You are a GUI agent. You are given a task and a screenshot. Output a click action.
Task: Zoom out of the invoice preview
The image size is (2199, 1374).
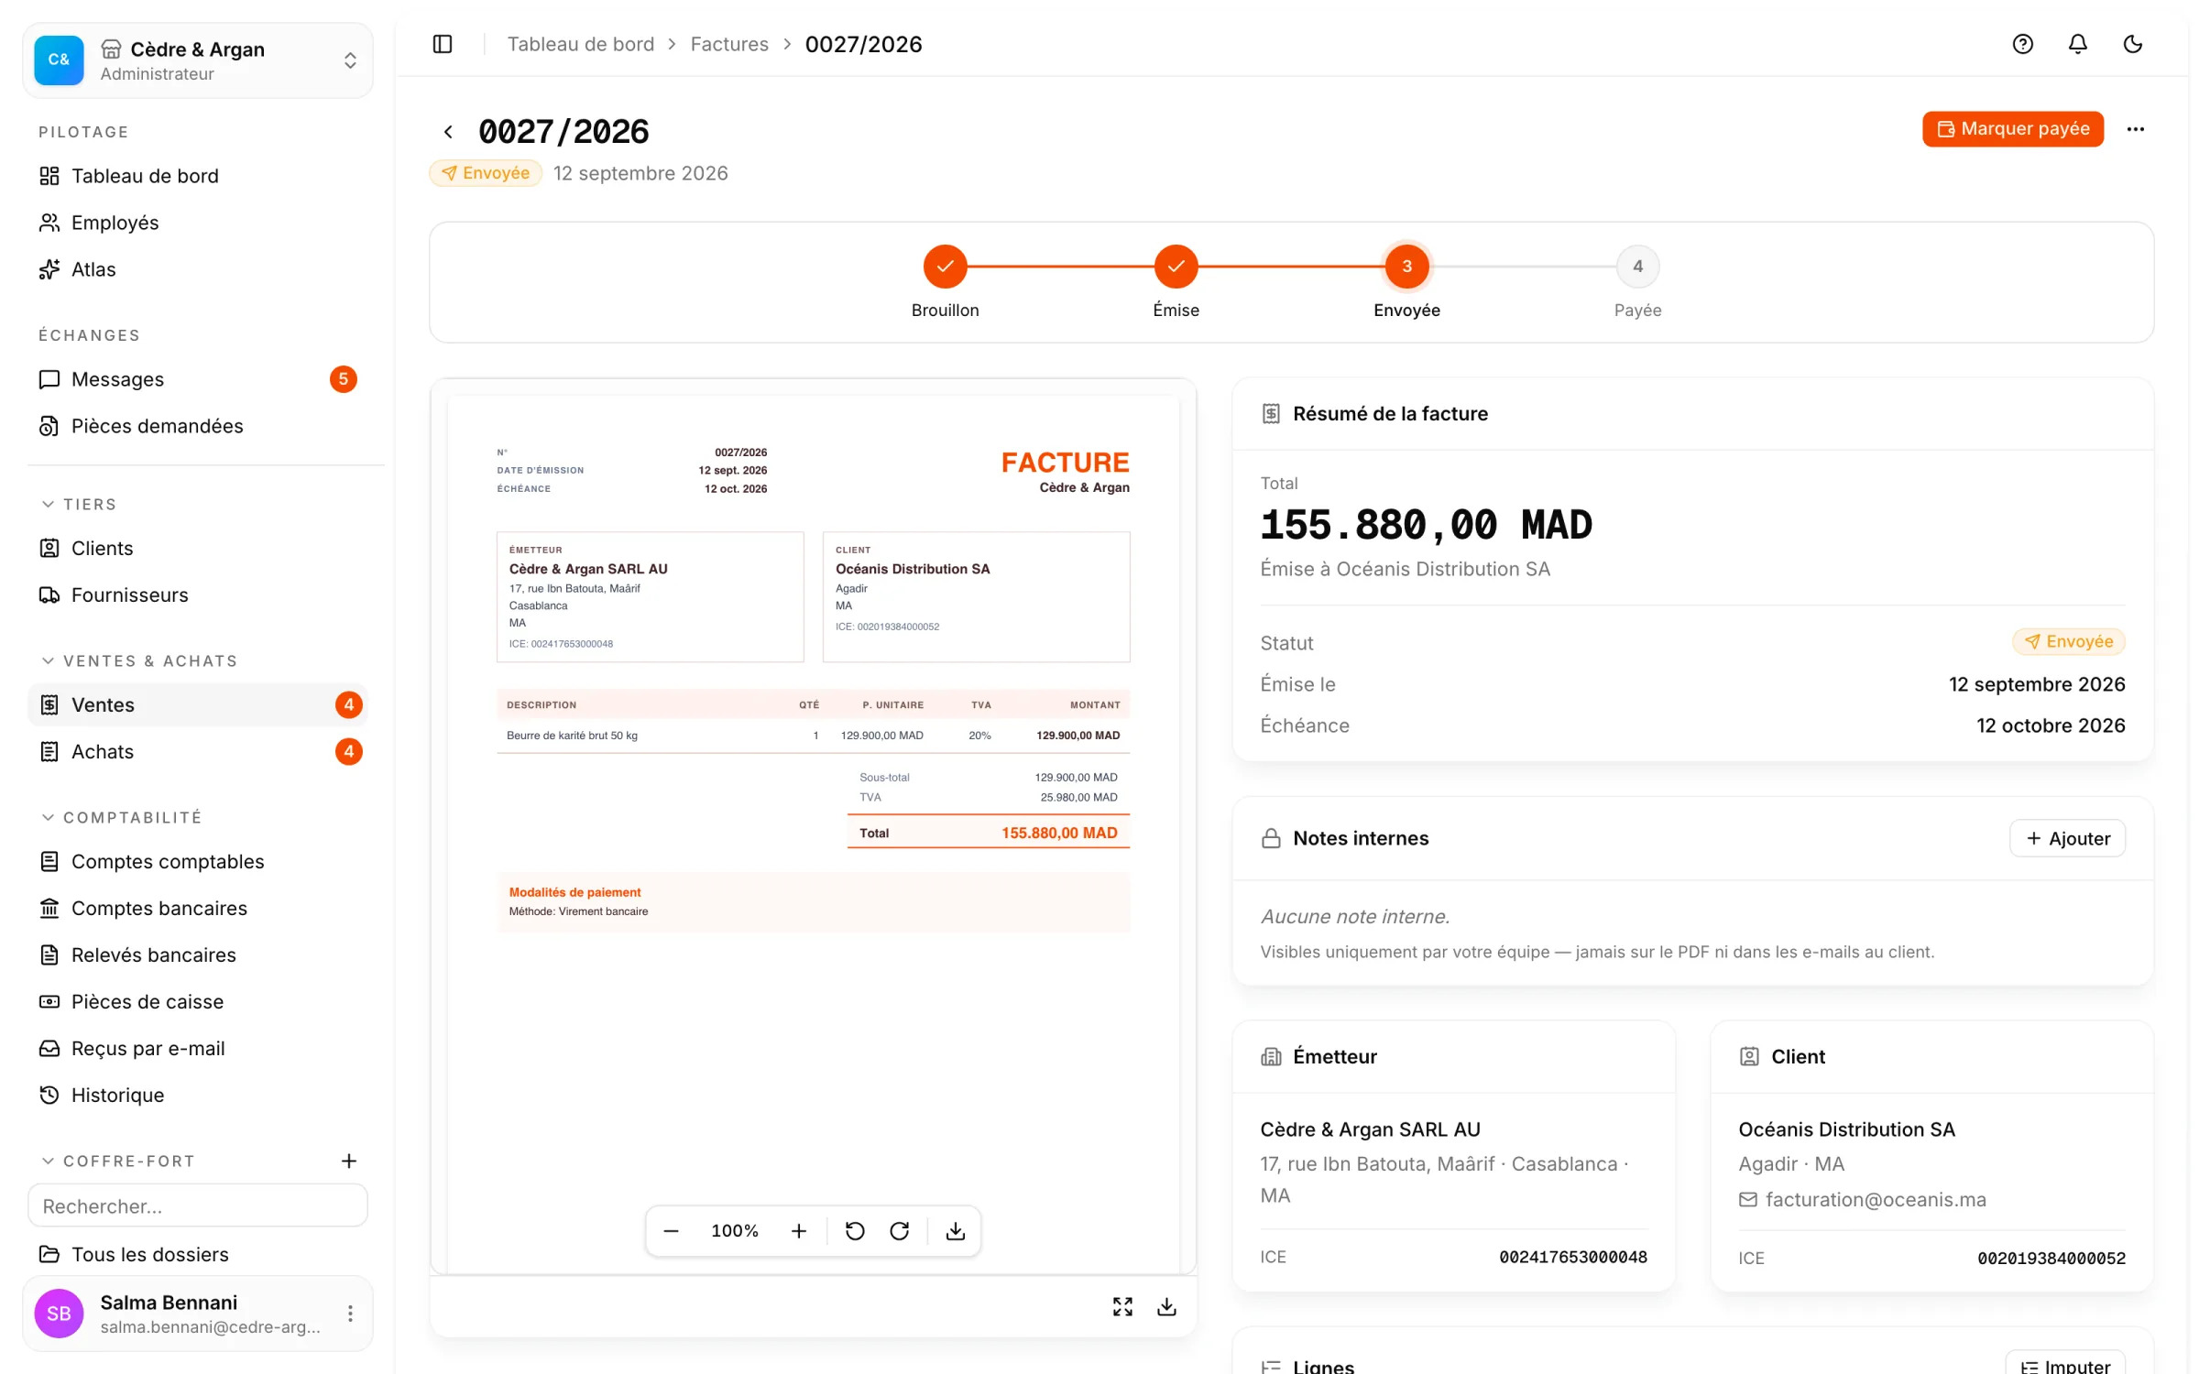pyautogui.click(x=671, y=1231)
